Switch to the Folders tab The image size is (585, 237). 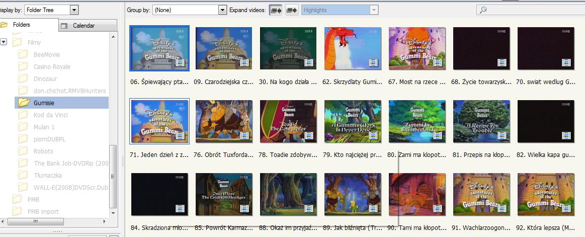point(29,25)
